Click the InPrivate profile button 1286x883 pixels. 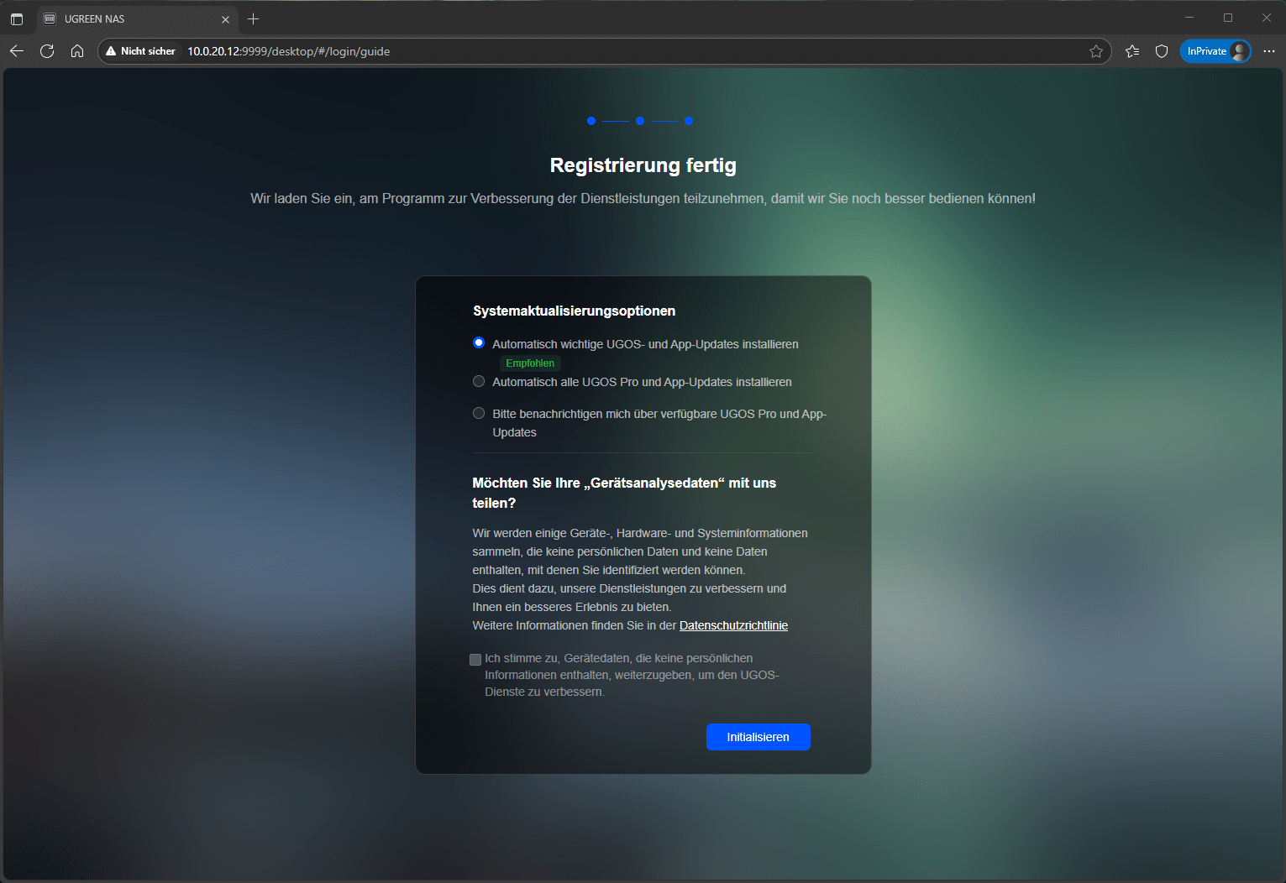pyautogui.click(x=1215, y=51)
